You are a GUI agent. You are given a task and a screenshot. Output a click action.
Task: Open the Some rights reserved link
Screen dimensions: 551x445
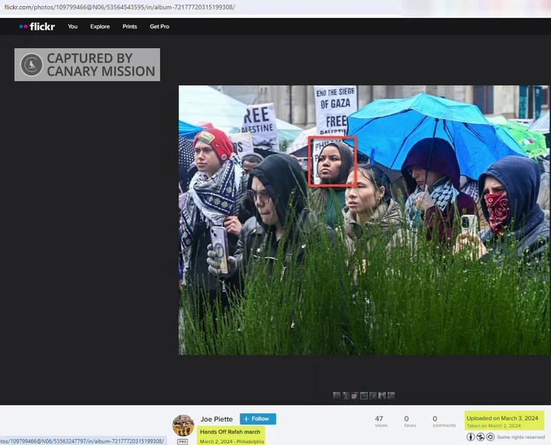click(x=521, y=437)
